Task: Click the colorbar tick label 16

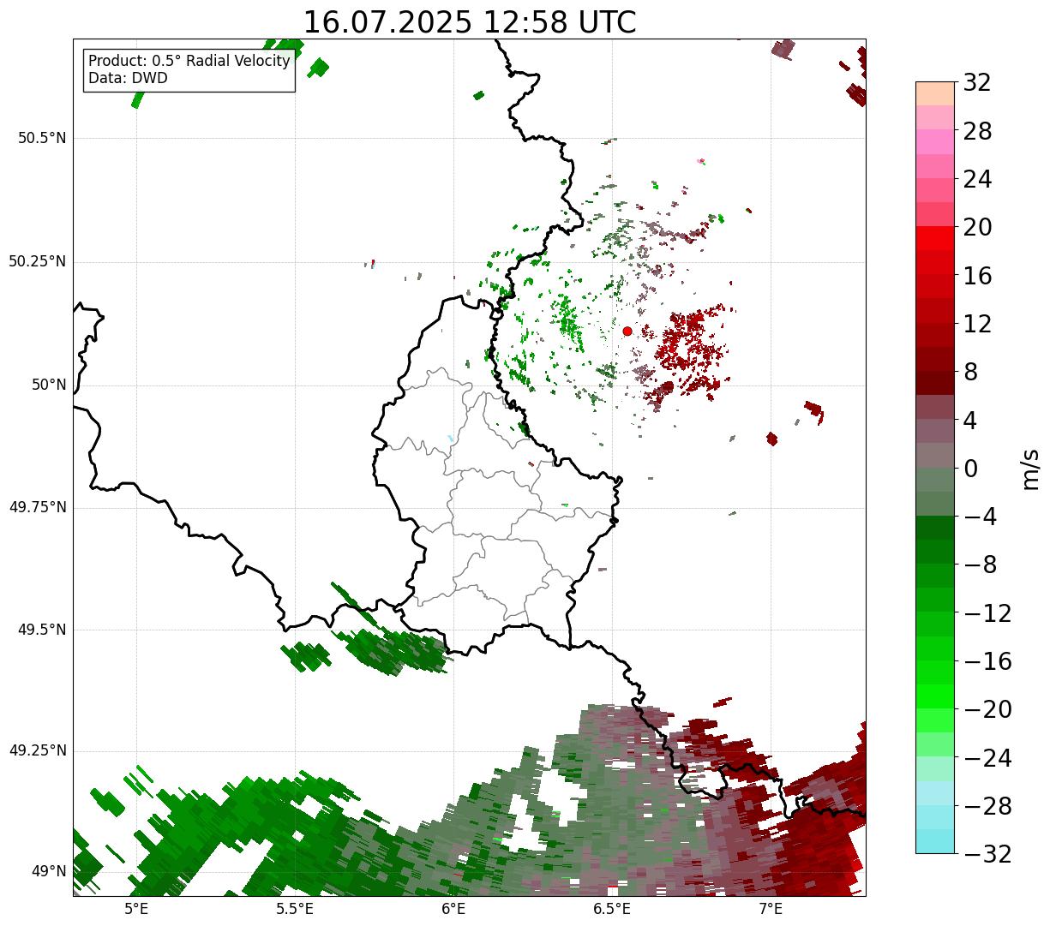Action: pyautogui.click(x=977, y=276)
